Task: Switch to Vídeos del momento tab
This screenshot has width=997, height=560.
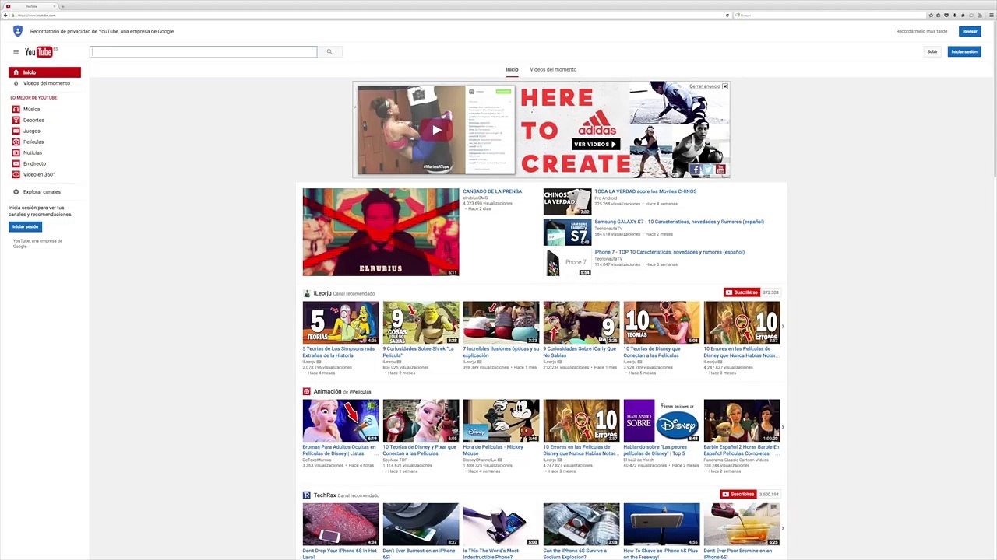Action: (x=553, y=69)
